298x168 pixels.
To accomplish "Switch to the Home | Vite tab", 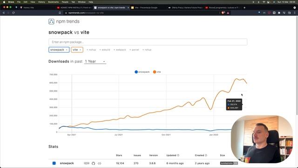I will pos(36,7).
